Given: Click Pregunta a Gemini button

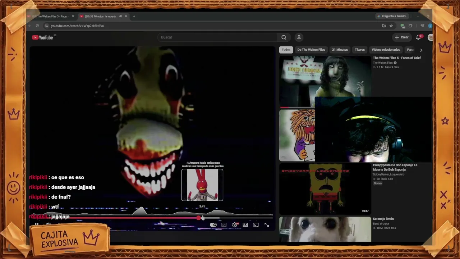Looking at the screenshot, I should 391,16.
